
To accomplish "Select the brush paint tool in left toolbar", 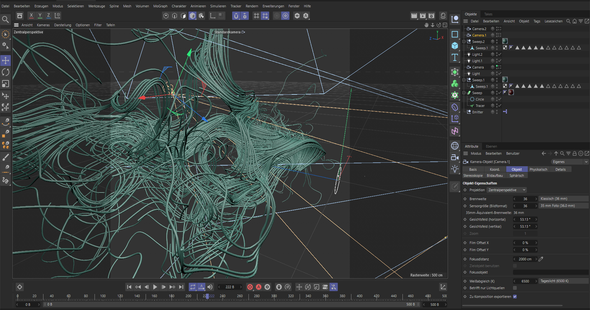I will coord(6,157).
